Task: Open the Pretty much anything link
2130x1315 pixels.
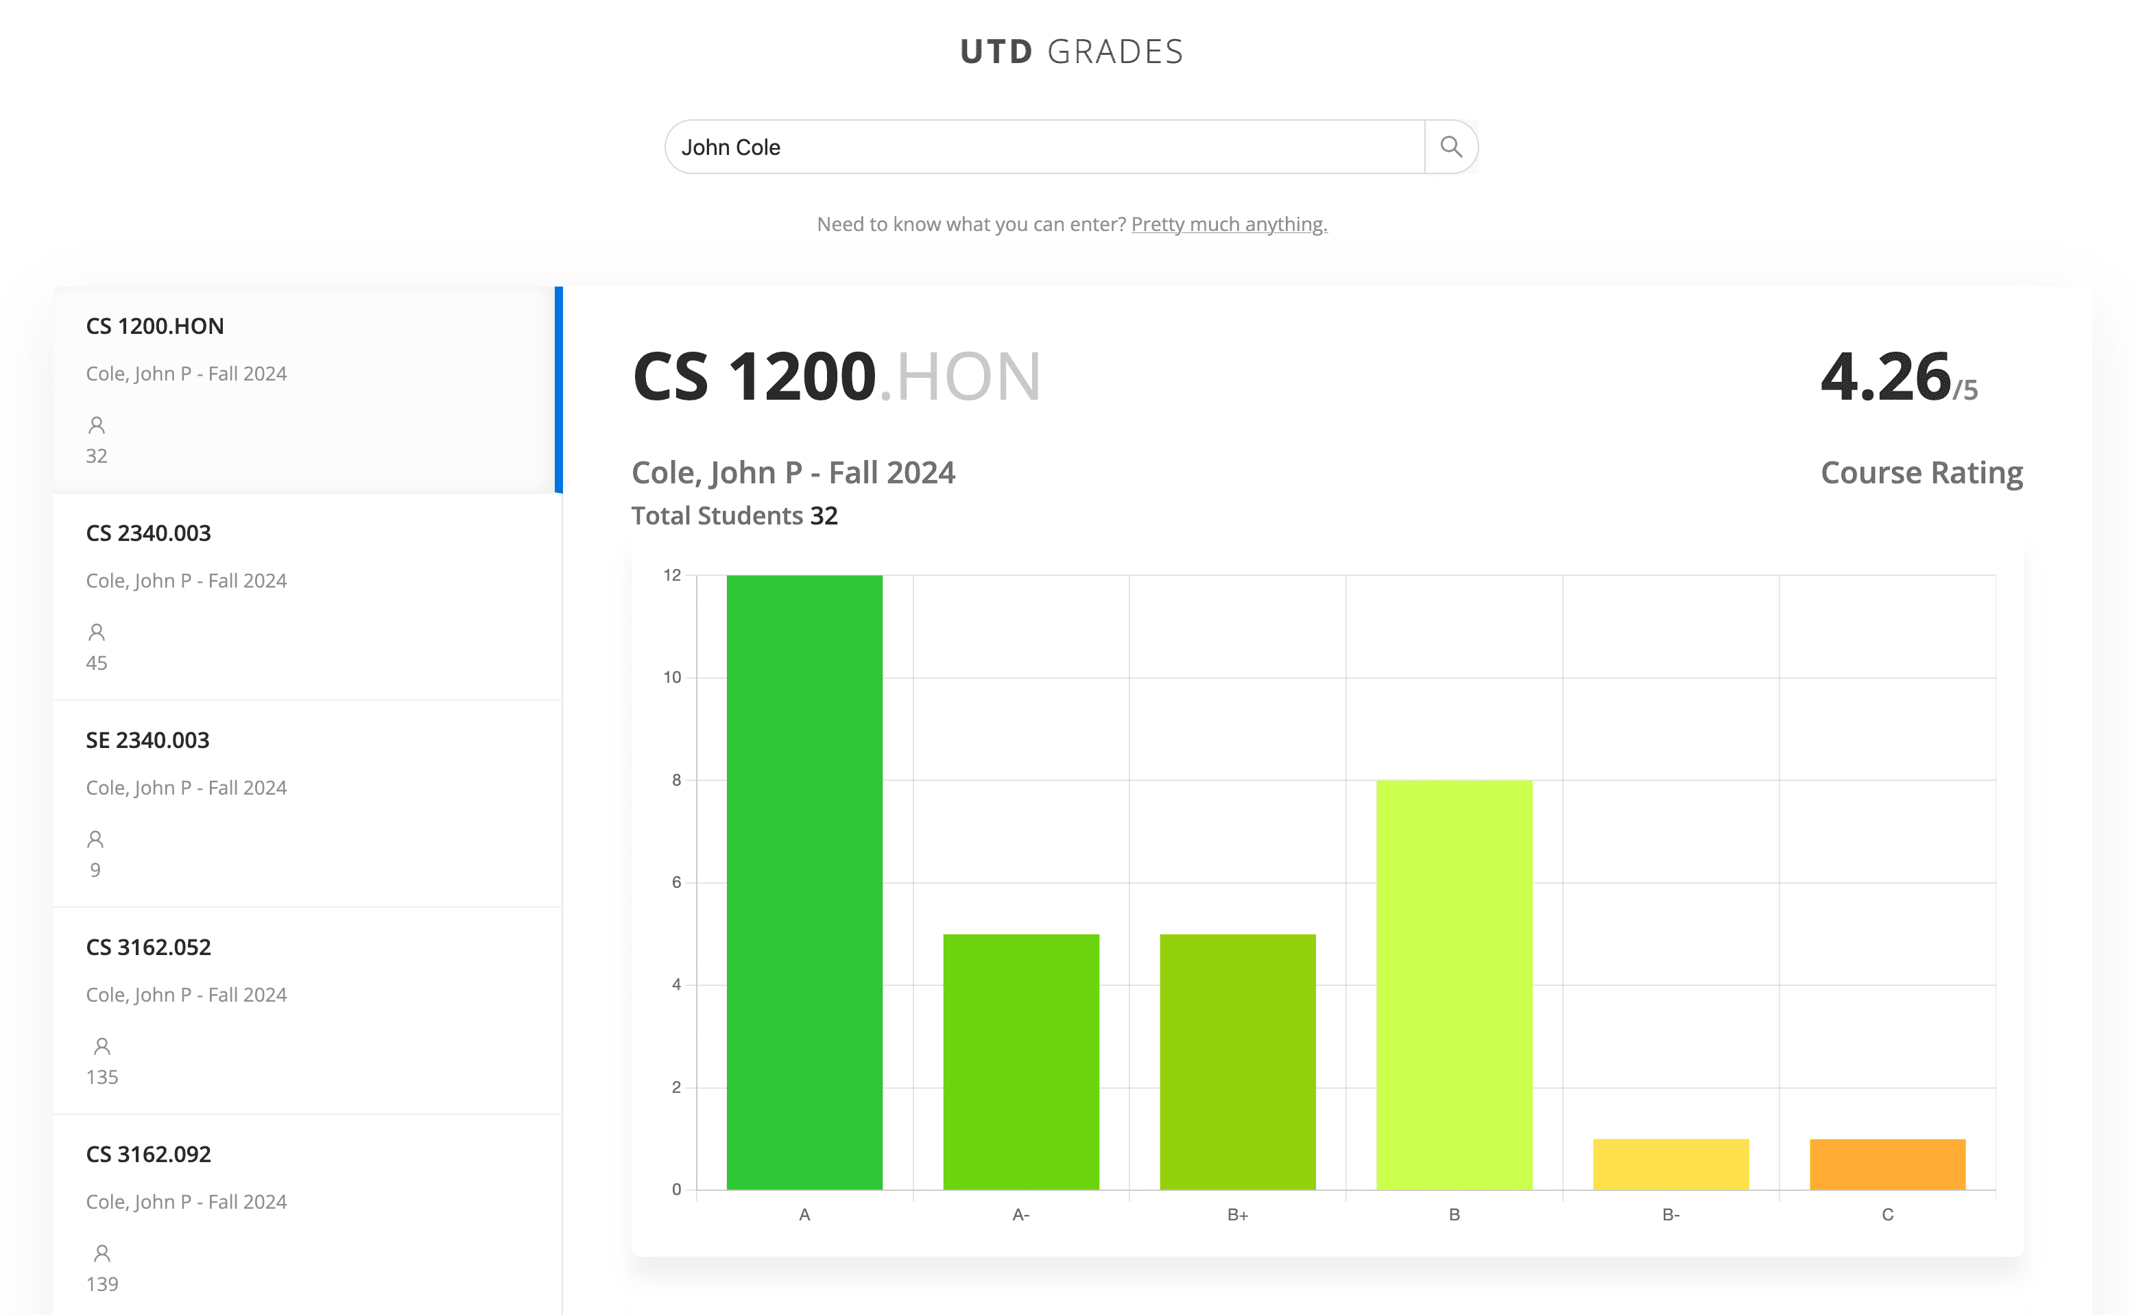Action: pos(1229,224)
